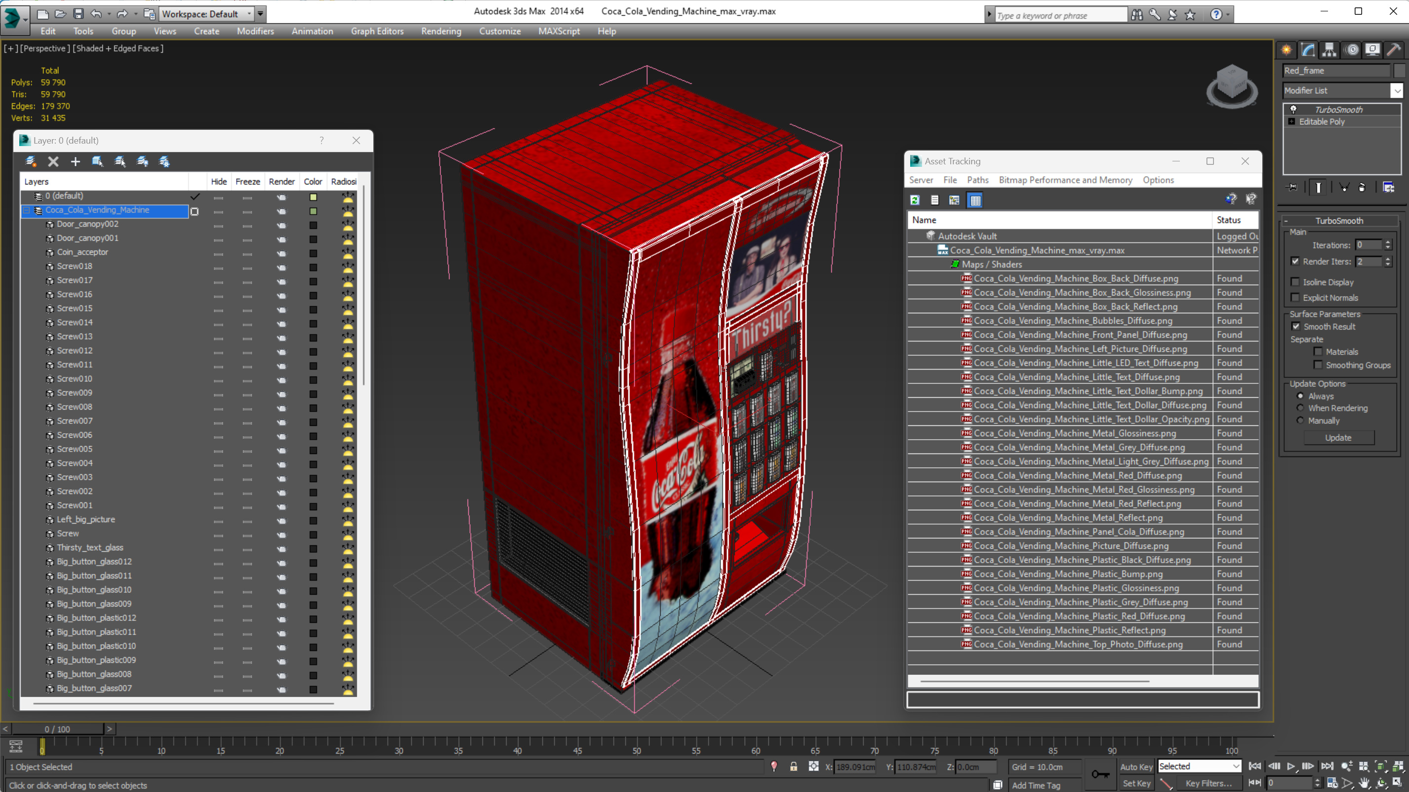This screenshot has height=792, width=1409.
Task: Click Configure Modifier Sets icon
Action: [x=1388, y=188]
